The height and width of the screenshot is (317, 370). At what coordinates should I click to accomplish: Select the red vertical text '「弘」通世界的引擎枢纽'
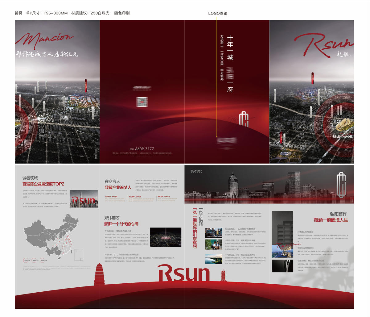(195, 228)
